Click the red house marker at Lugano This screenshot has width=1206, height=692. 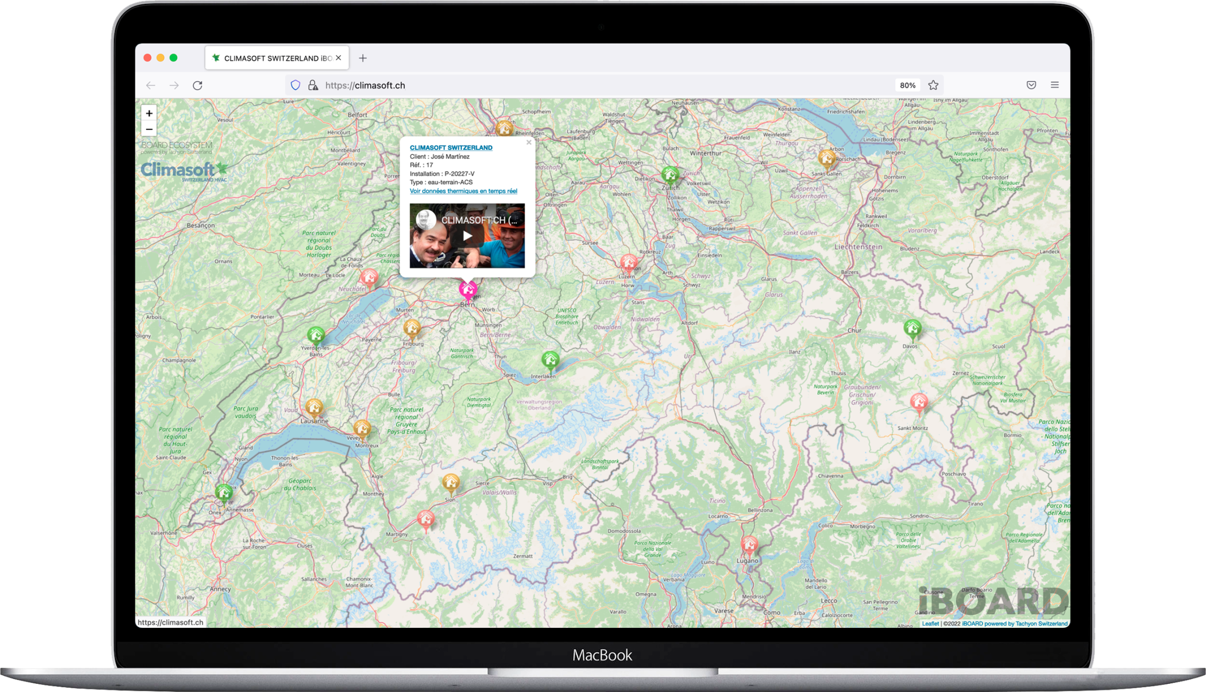tap(749, 545)
